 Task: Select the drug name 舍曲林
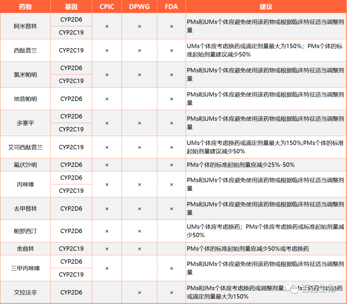coord(25,249)
